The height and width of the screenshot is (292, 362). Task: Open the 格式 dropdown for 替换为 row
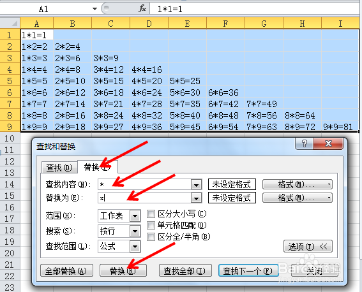[x=298, y=198]
